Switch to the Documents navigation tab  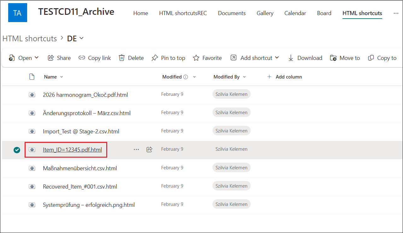(231, 13)
